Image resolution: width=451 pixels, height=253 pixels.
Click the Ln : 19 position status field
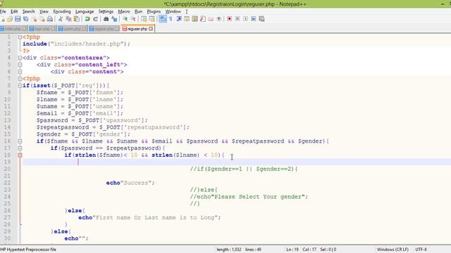(x=292, y=249)
